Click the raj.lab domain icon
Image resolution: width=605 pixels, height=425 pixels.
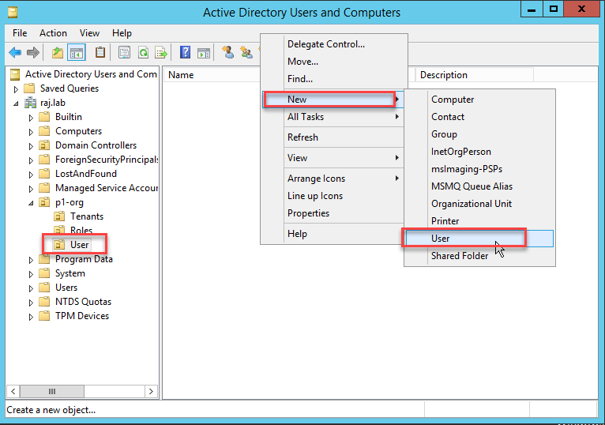(x=31, y=103)
